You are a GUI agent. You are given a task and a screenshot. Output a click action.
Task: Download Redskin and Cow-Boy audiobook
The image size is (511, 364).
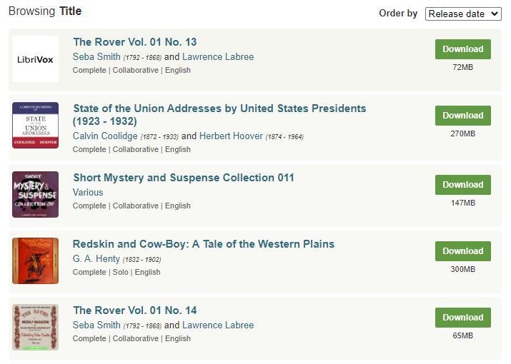point(462,251)
